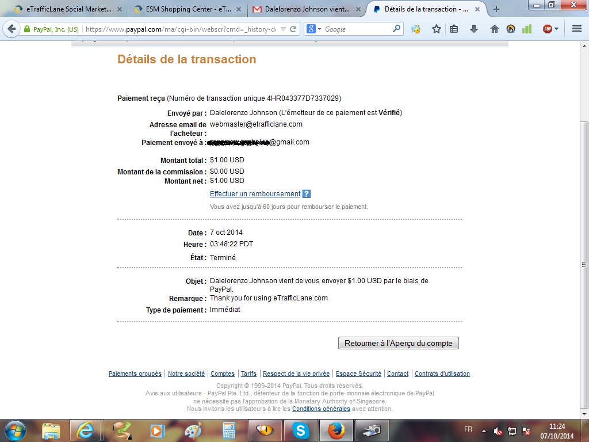Screen dimensions: 589x442
Task: Open the Comptes footer link
Action: click(x=223, y=374)
